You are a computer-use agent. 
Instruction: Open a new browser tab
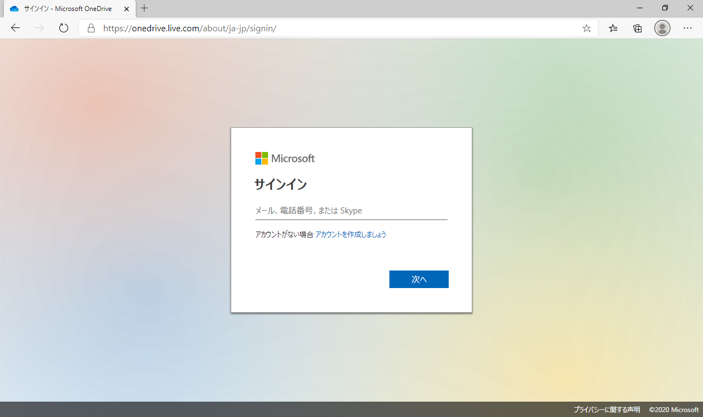pos(144,8)
